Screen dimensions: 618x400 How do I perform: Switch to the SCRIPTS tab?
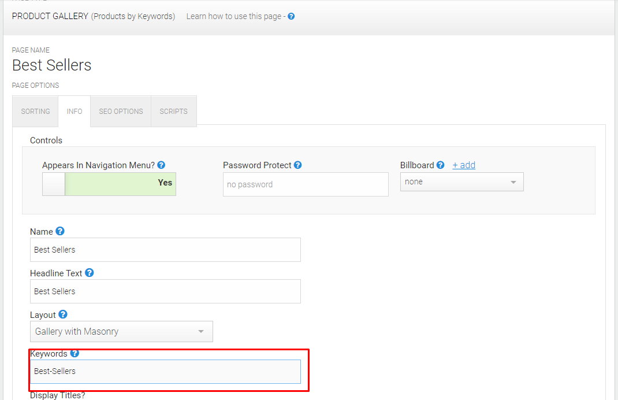(x=173, y=111)
